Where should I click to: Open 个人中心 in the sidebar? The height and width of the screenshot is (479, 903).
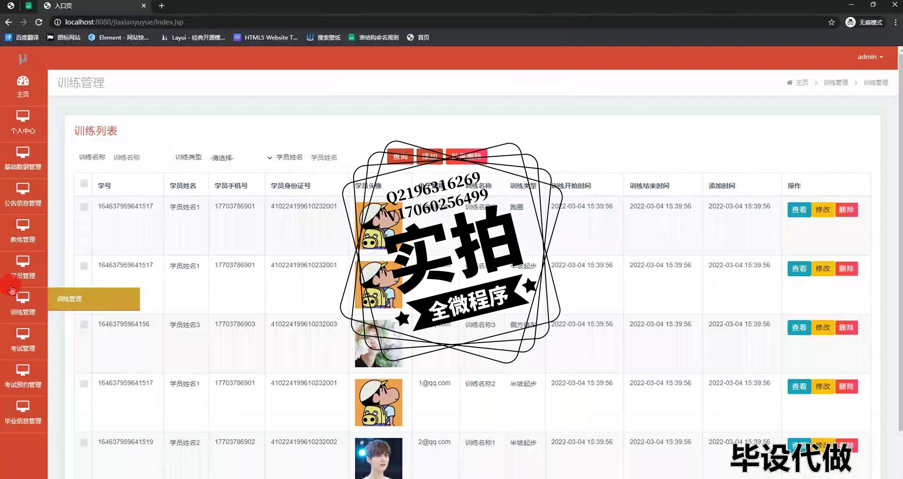tap(23, 123)
